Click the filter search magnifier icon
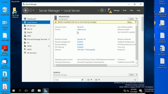The image size is (168, 94). click(82, 80)
